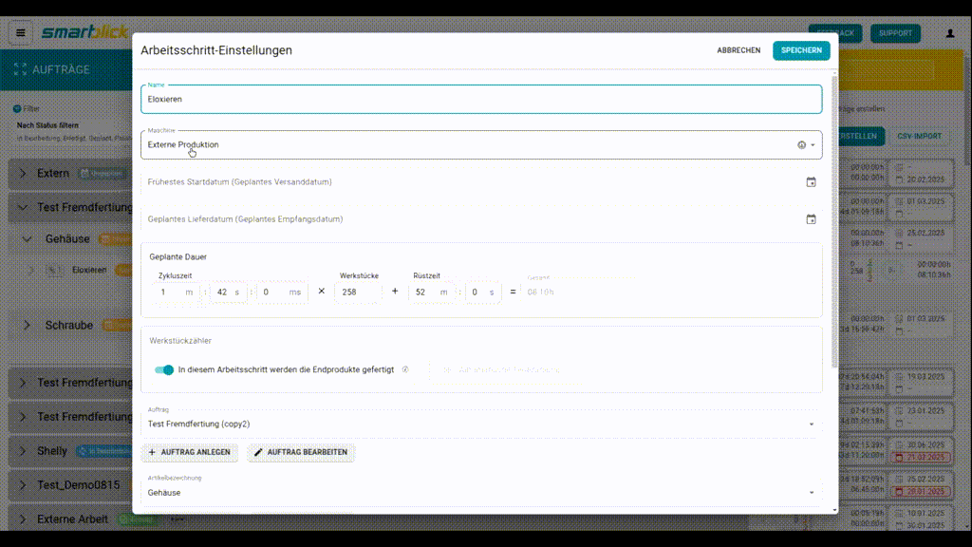Click help icon next to Endprodukte text
Viewport: 972px width, 547px height.
click(x=405, y=369)
